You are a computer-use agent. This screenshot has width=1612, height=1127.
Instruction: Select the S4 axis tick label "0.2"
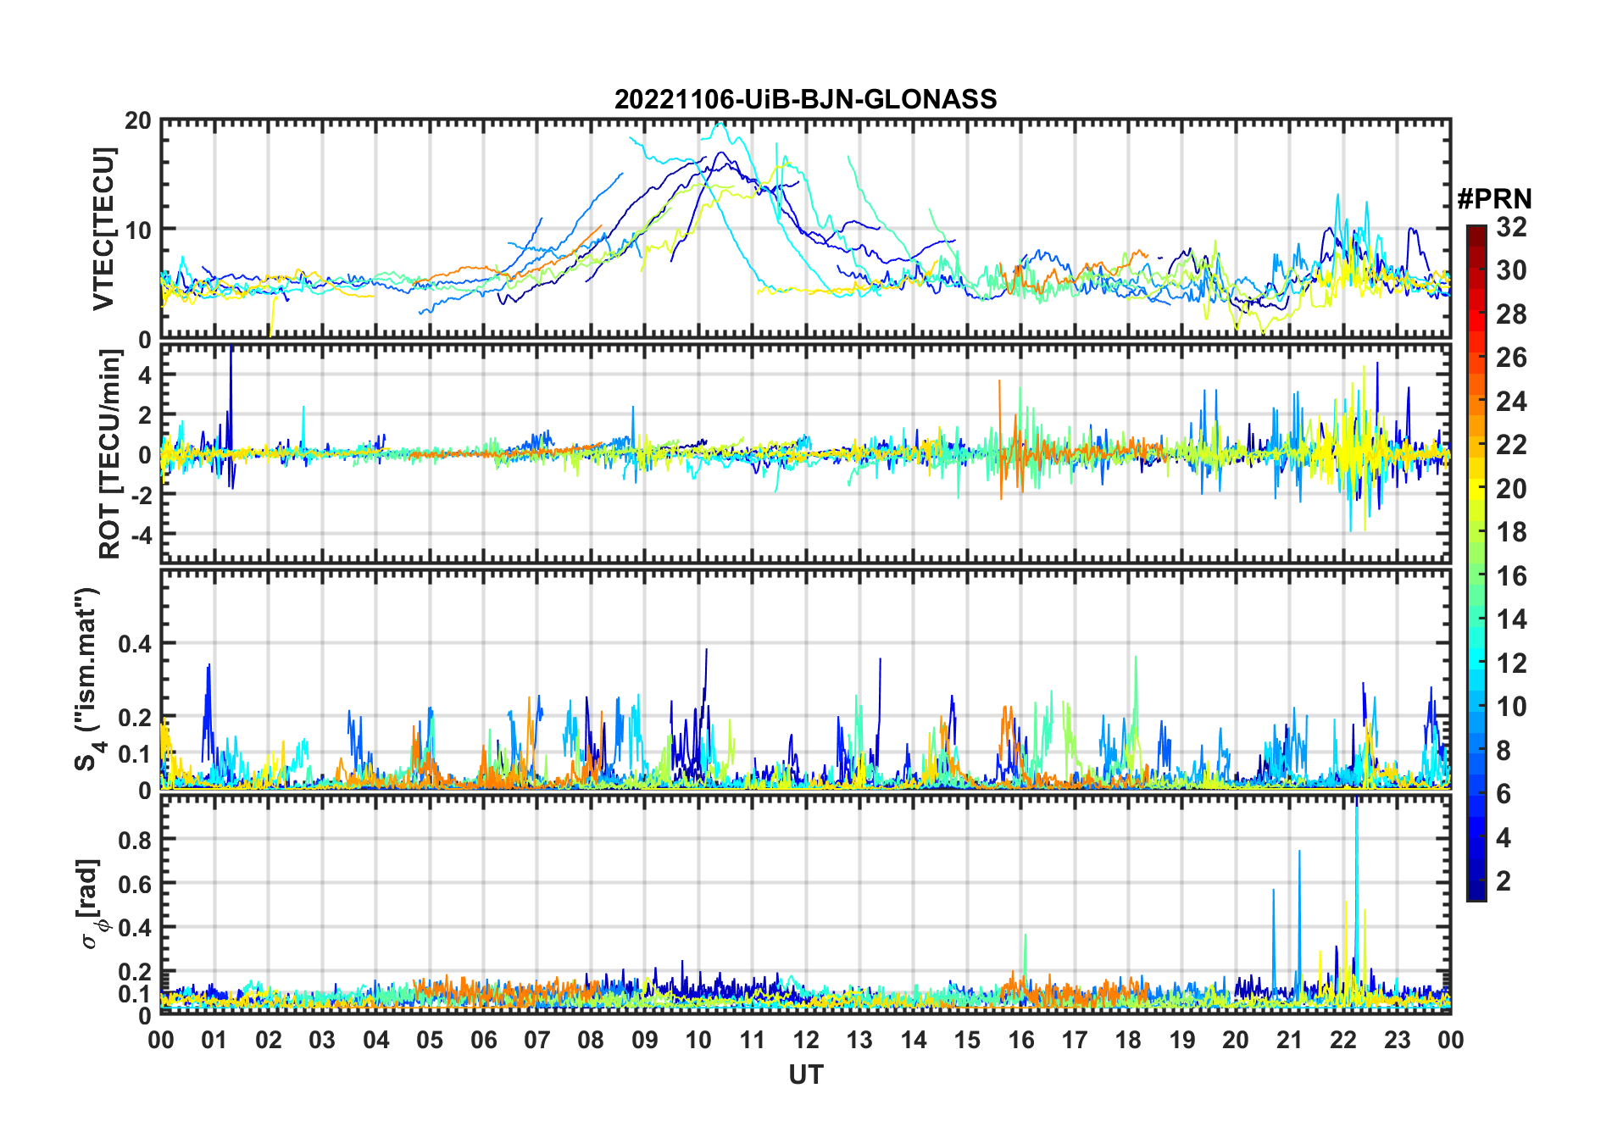135,718
